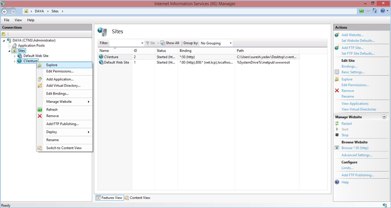Click the blue Help question mark icon in Actions
This screenshot has height=208, width=391.
[x=337, y=182]
